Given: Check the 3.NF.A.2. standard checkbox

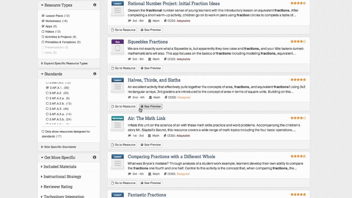Looking at the screenshot, I should 47,93.
